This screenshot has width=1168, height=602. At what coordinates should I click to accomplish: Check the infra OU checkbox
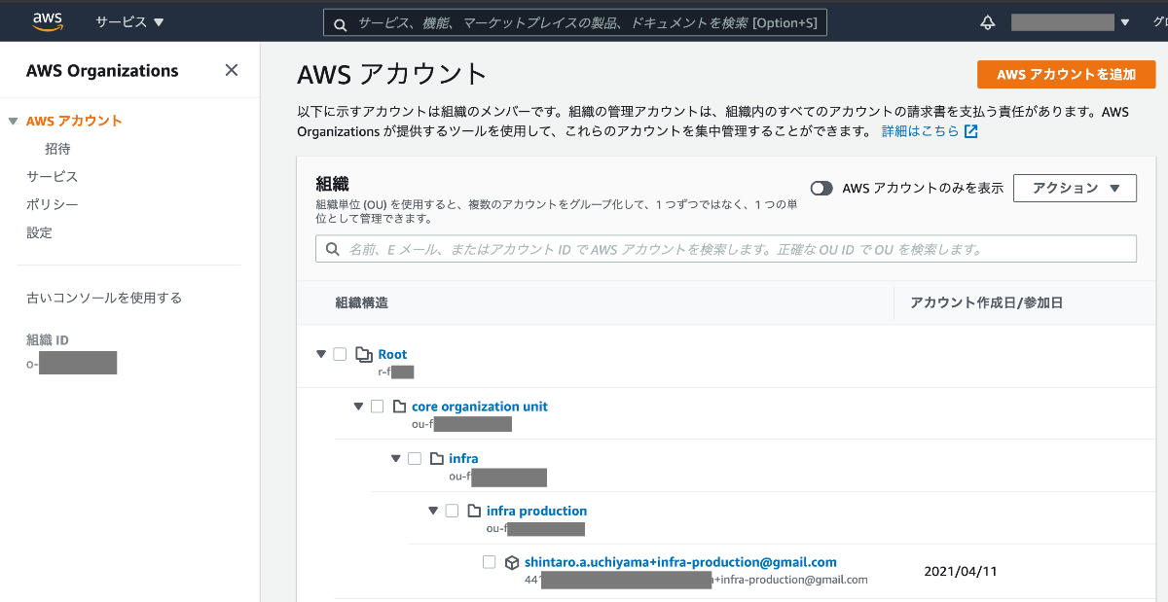[415, 458]
